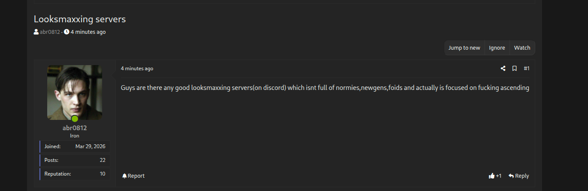Screen dimensions: 588x191
Task: Click the share icon on post #1
Action: tap(503, 69)
